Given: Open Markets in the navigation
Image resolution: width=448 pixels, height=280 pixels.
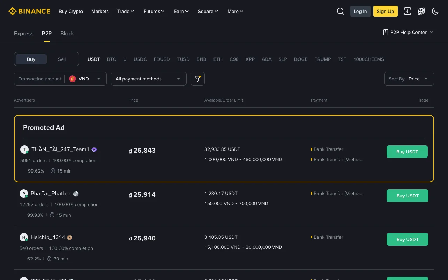Looking at the screenshot, I should (100, 11).
